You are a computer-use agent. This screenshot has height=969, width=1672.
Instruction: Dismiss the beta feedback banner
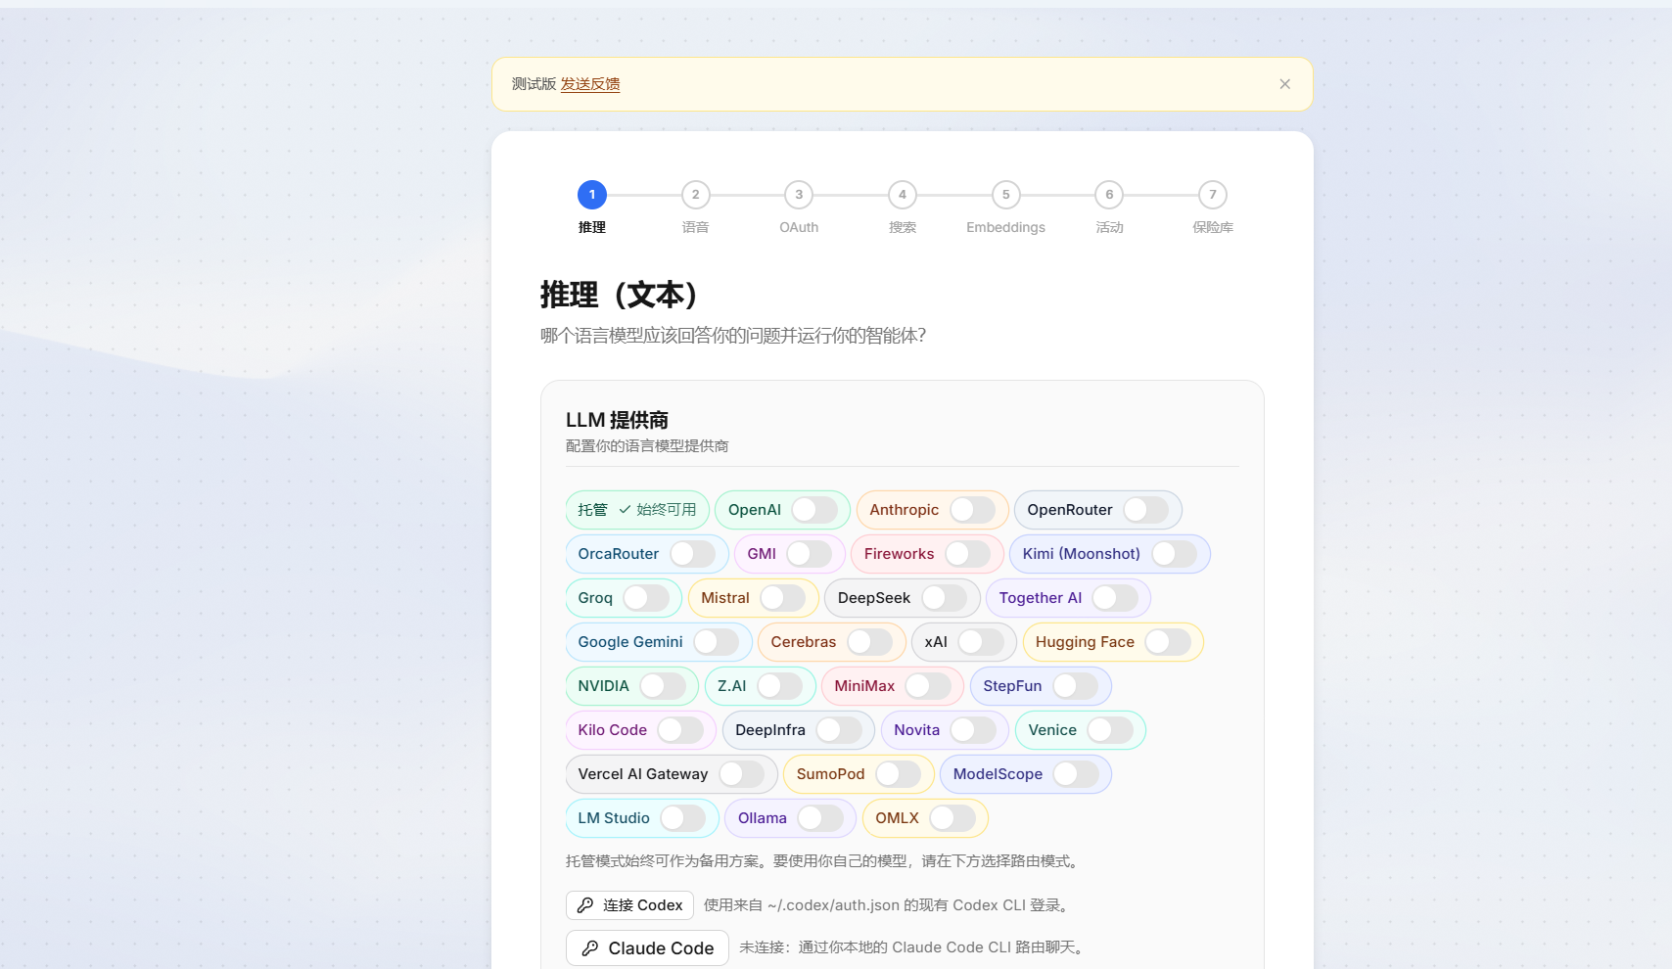[x=1284, y=84]
